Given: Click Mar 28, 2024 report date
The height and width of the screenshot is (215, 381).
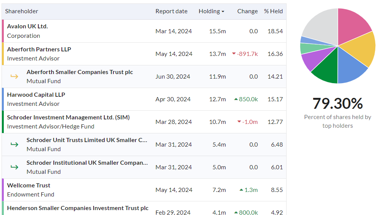Looking at the screenshot, I should tap(174, 122).
